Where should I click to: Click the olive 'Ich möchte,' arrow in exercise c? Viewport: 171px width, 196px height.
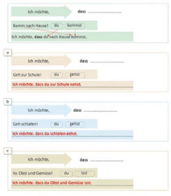click(x=41, y=160)
